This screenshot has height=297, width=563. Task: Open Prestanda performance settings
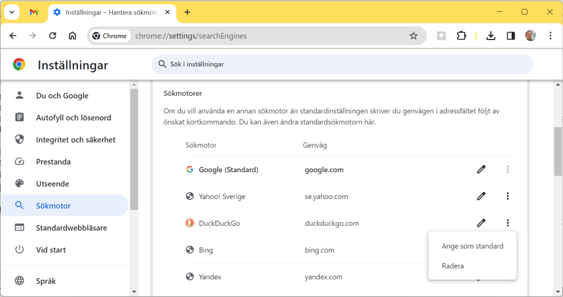coord(52,161)
